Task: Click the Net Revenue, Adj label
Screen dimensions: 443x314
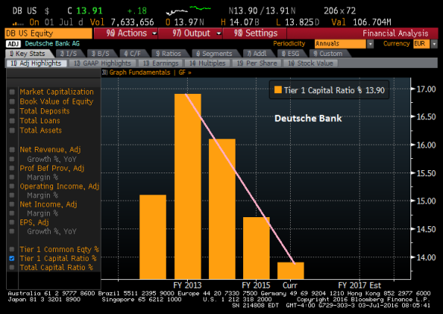Action: (x=50, y=150)
